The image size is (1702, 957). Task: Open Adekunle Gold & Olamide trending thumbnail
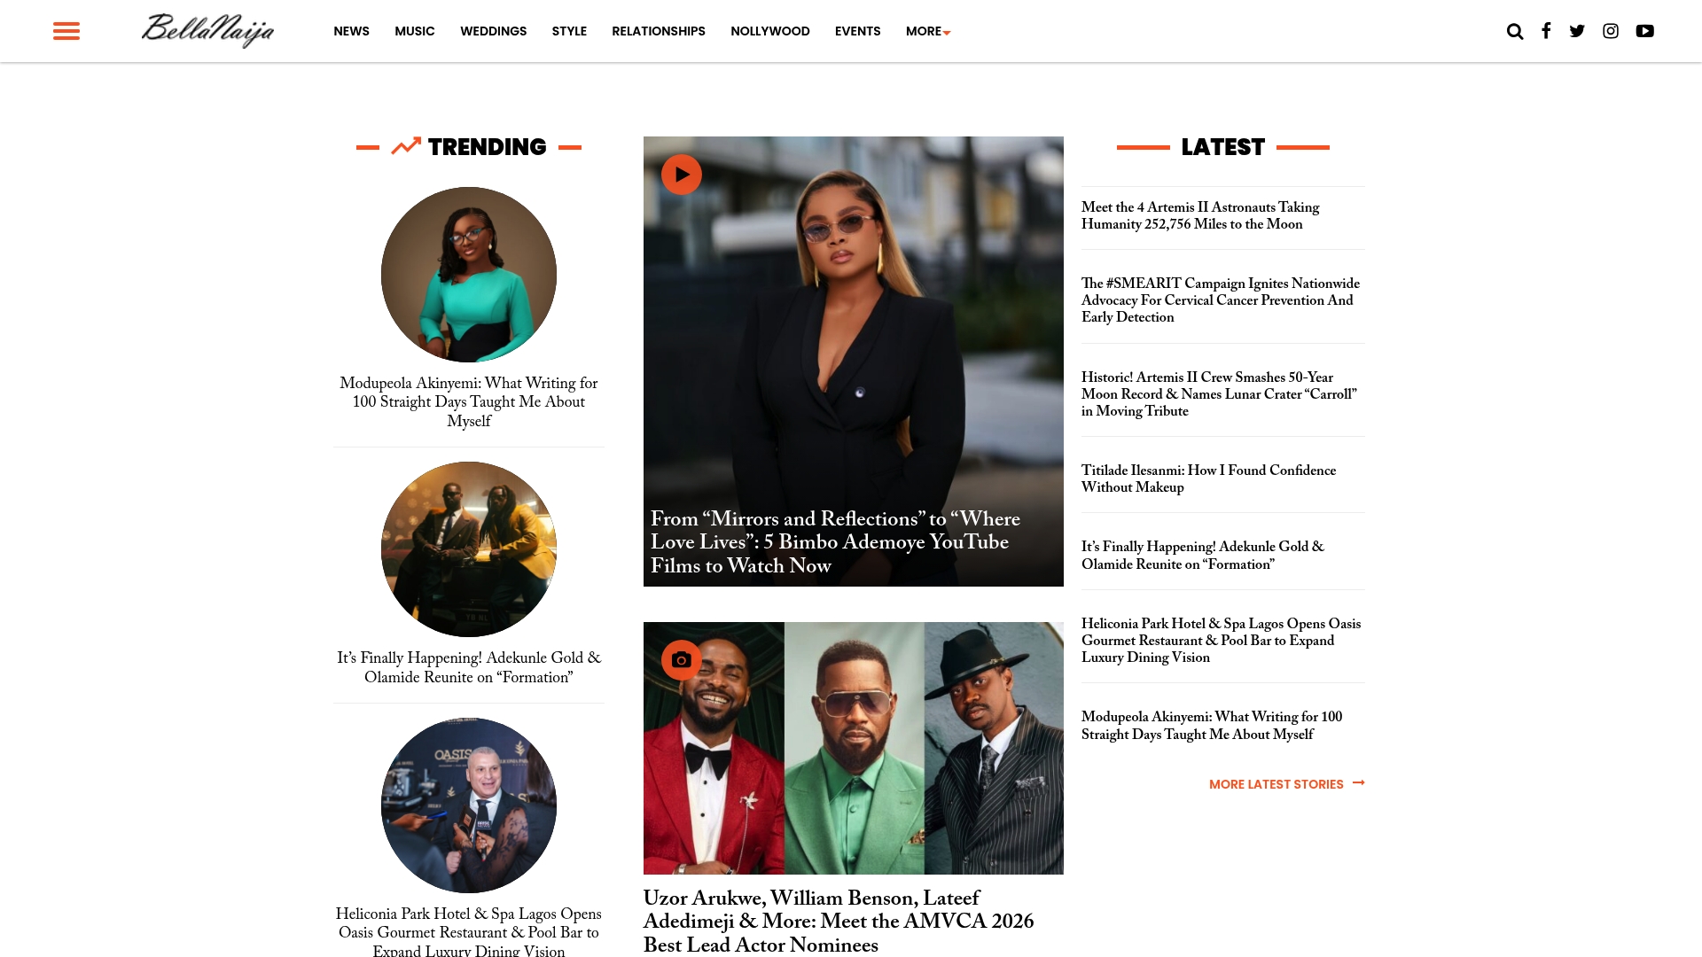469,549
